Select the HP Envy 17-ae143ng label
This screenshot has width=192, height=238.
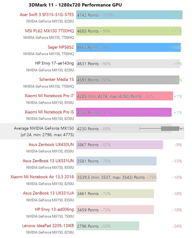pos(54,63)
